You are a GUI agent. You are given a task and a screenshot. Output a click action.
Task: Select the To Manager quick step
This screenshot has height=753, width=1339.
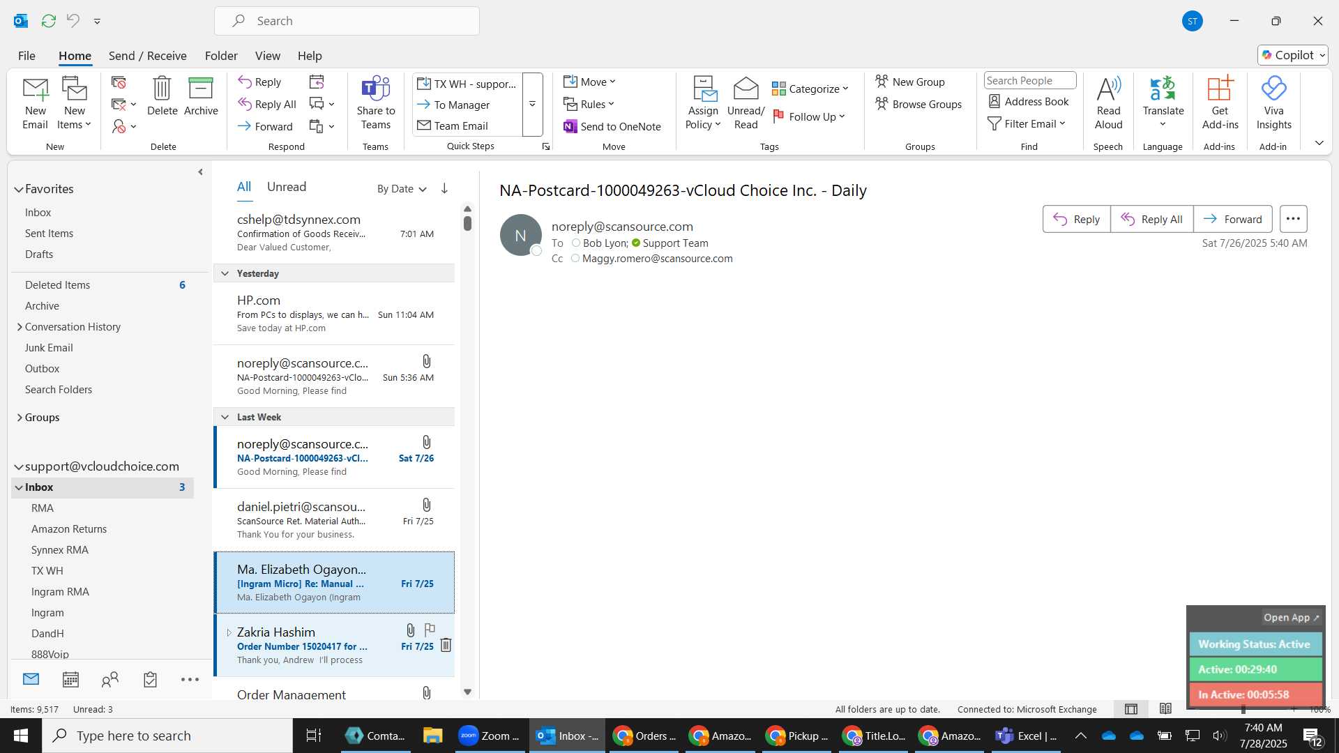click(467, 105)
